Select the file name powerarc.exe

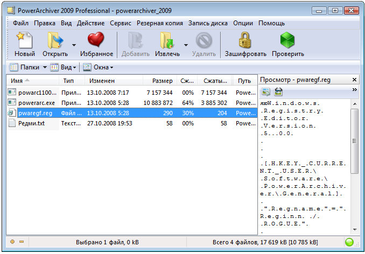tap(37, 103)
